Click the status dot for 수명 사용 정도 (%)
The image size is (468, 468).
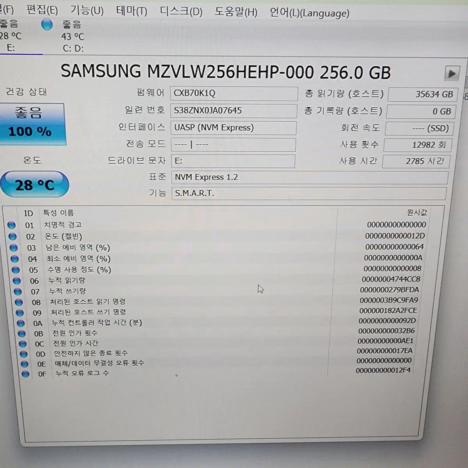pos(16,270)
